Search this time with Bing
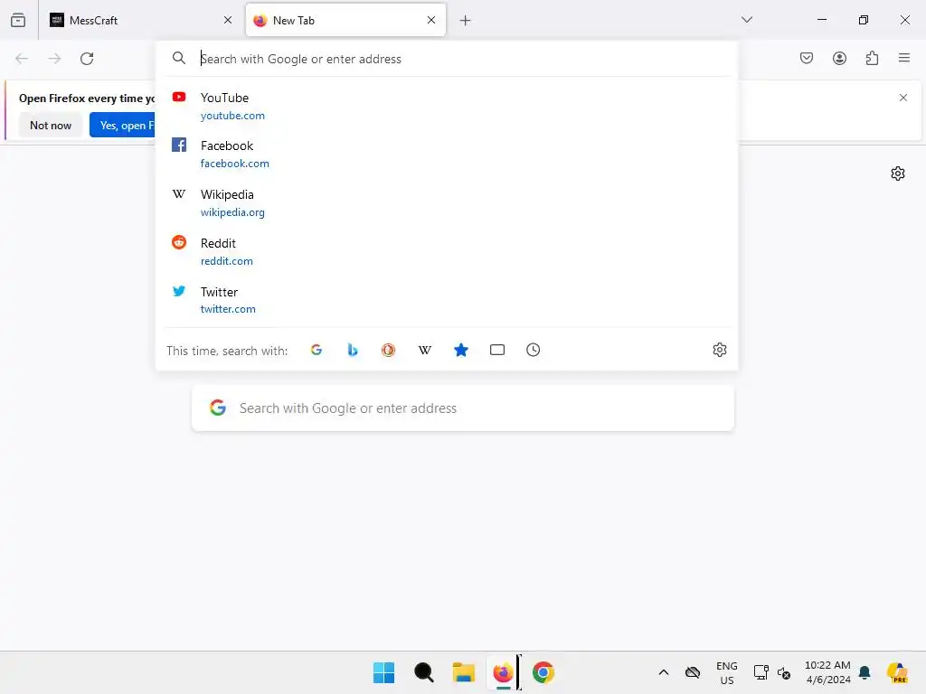The image size is (926, 694). pyautogui.click(x=353, y=350)
